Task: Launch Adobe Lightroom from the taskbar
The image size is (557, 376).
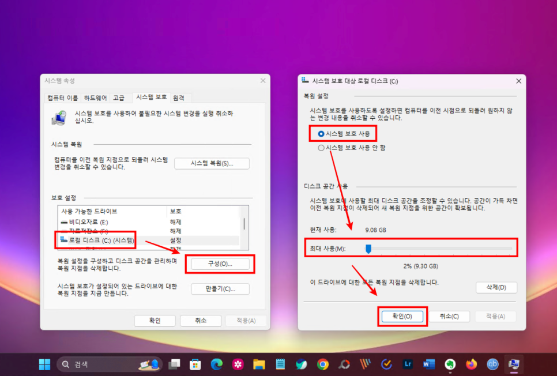Action: (x=408, y=364)
